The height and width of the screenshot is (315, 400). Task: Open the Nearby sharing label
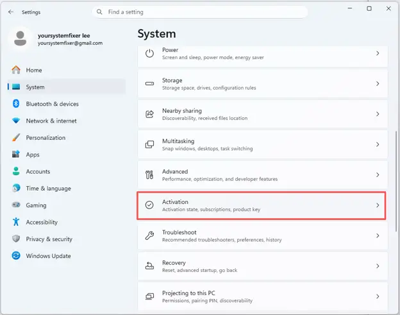point(182,110)
